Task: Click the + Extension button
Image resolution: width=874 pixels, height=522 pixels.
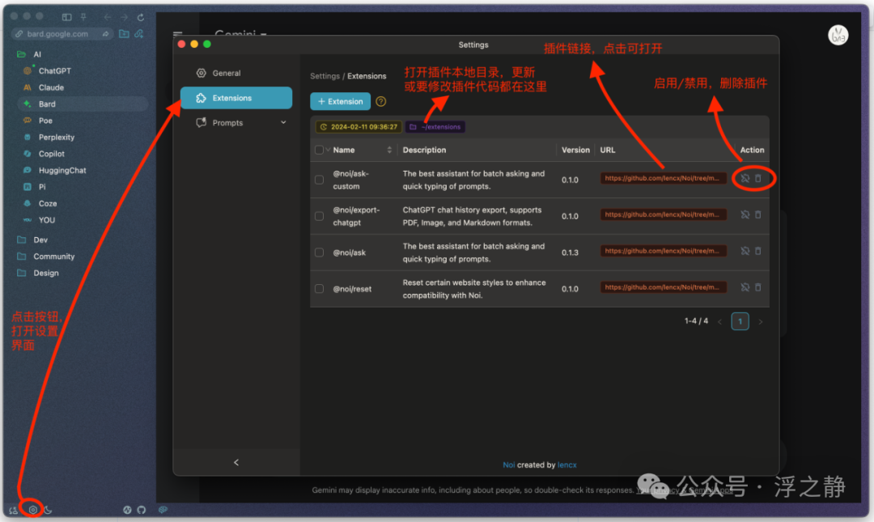Action: 340,101
